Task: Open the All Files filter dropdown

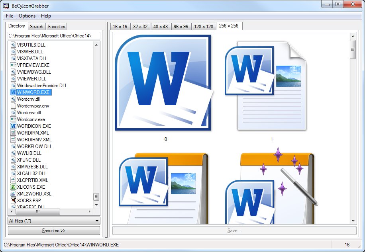Action: pyautogui.click(x=54, y=221)
